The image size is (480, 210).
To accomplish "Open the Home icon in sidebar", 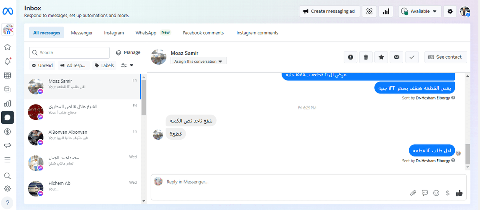I will coord(8,47).
